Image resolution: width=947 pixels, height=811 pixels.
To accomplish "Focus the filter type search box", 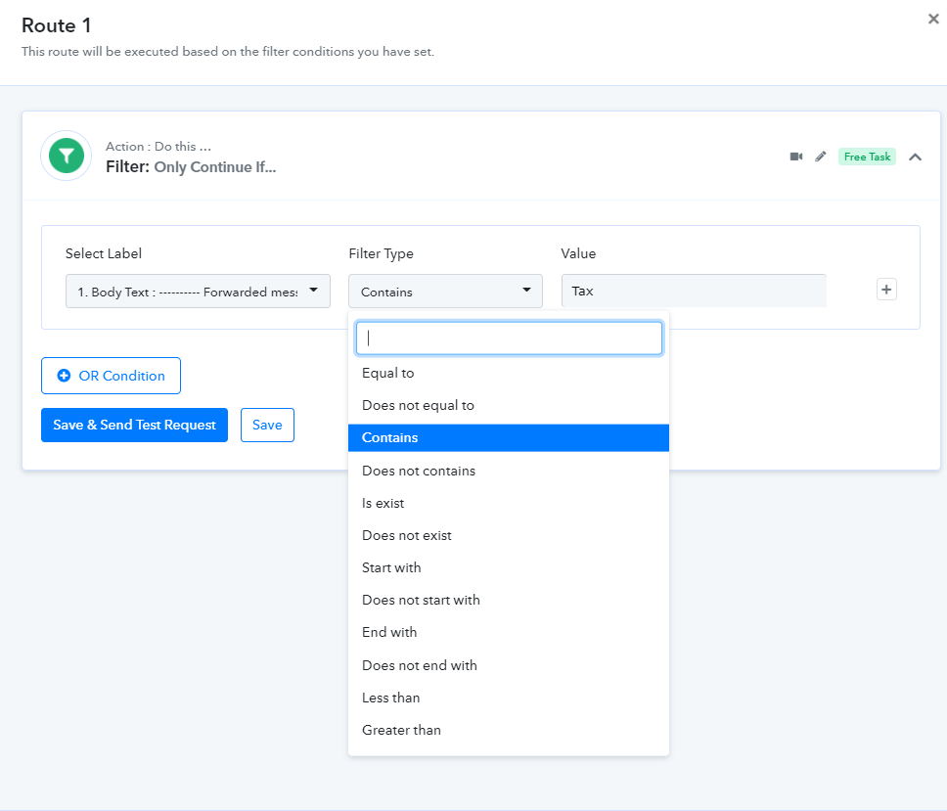I will [x=509, y=338].
